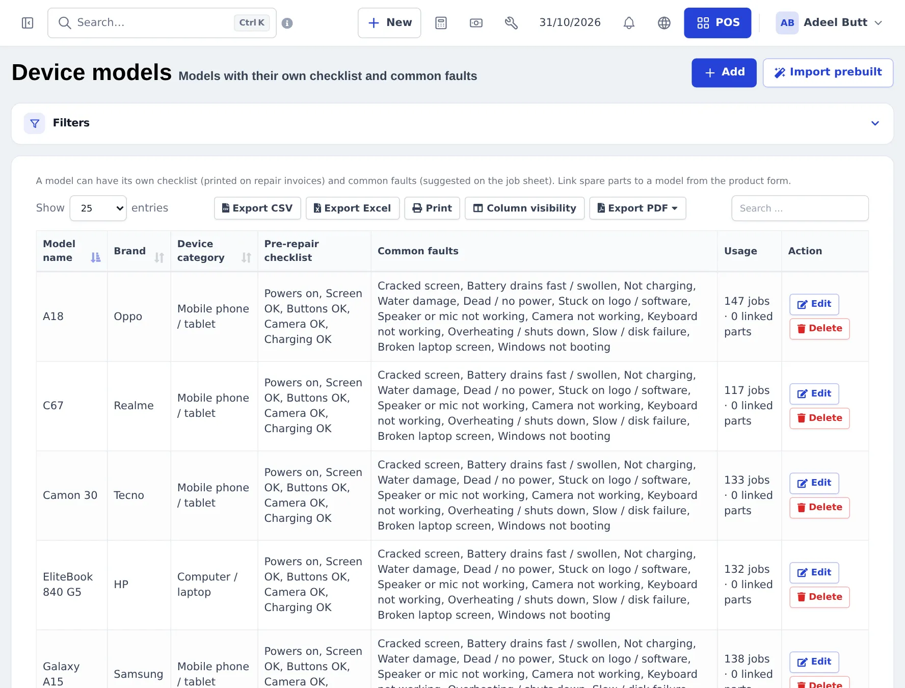Open Column visibility options

[525, 208]
